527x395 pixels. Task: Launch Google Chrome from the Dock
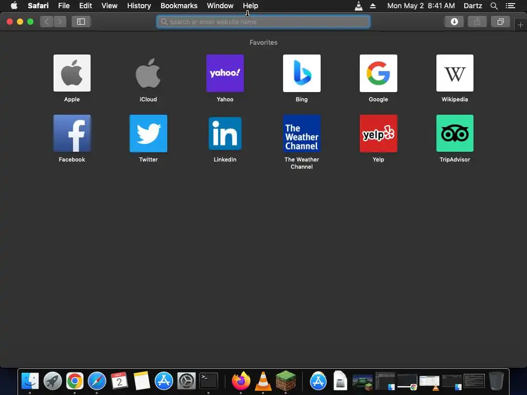click(75, 381)
